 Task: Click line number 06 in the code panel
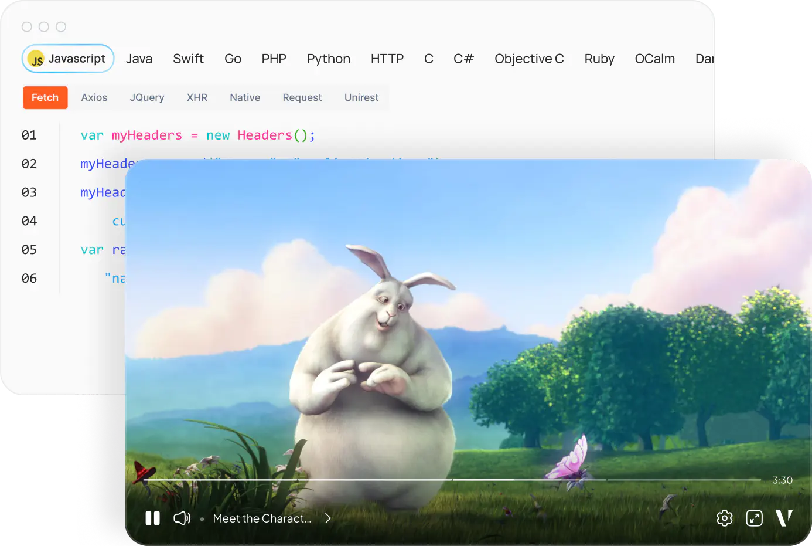(x=29, y=279)
